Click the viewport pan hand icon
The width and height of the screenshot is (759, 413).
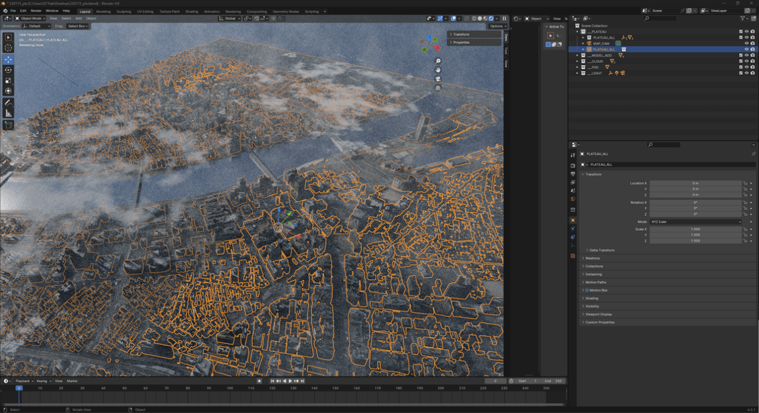click(438, 70)
